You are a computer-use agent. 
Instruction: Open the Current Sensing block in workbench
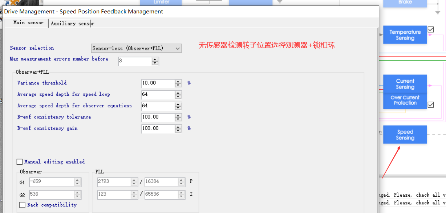pos(405,84)
